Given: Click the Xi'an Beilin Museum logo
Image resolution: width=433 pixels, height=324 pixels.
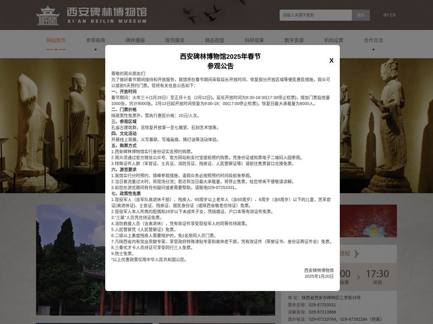Looking at the screenshot, I should click(x=91, y=15).
